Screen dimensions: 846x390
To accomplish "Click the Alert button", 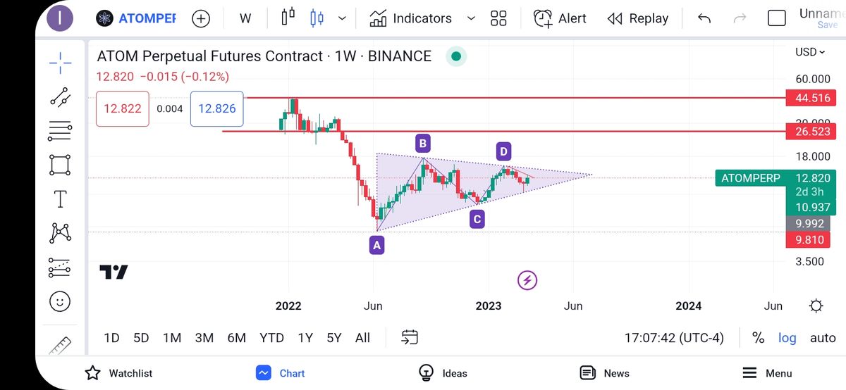I will click(560, 18).
